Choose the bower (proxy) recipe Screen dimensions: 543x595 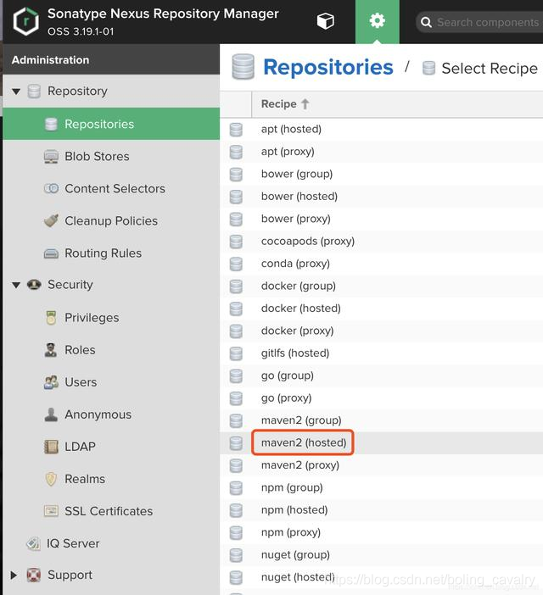[x=381, y=219]
